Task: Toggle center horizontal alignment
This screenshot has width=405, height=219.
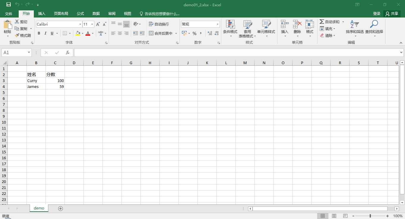Action: (120, 33)
